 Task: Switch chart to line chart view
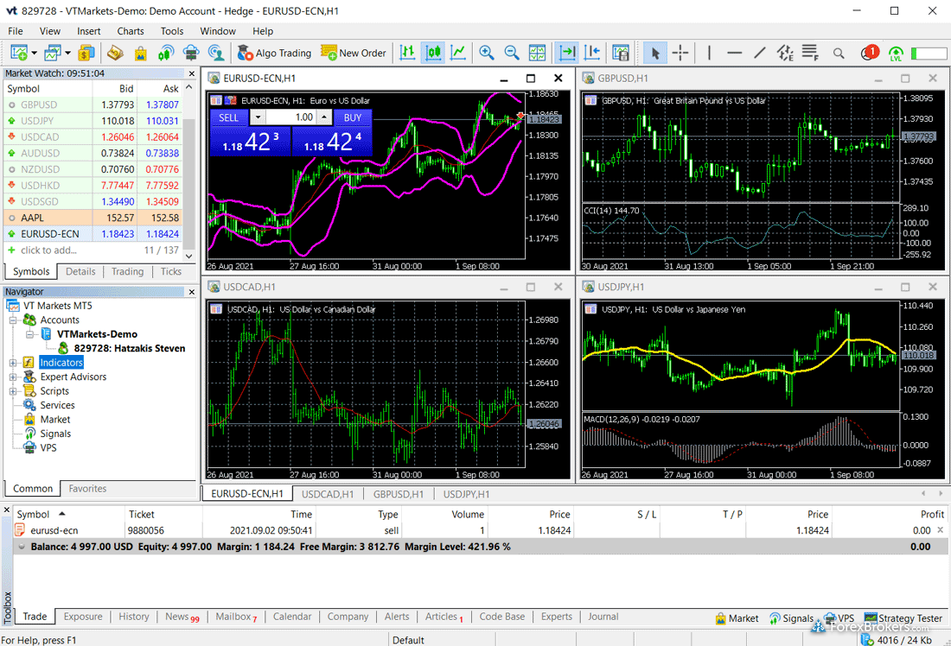tap(457, 53)
